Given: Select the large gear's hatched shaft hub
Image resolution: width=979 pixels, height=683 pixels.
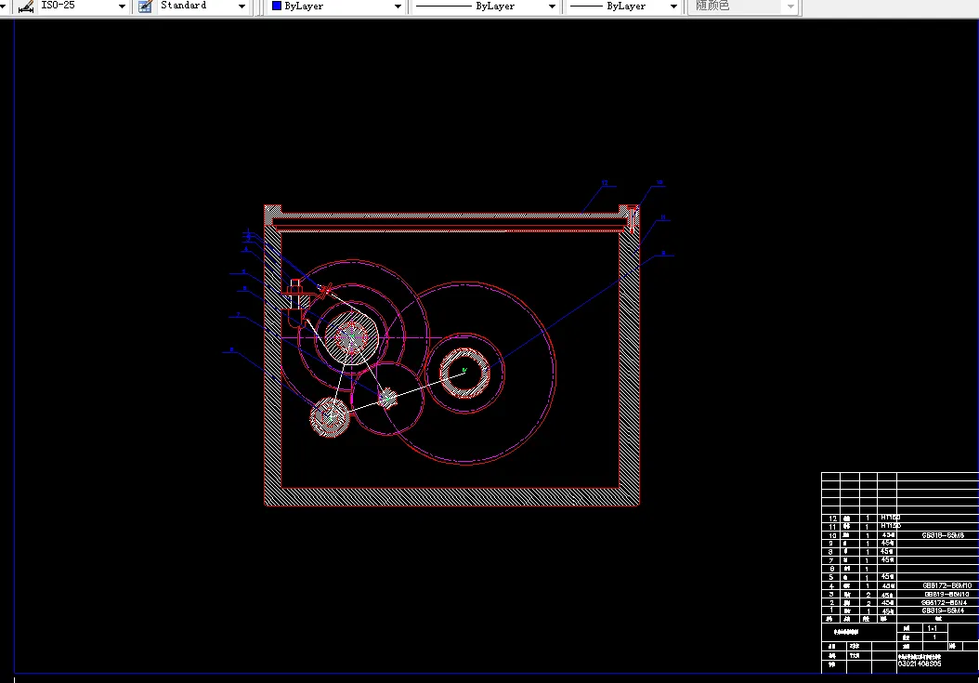Looking at the screenshot, I should pyautogui.click(x=463, y=373).
